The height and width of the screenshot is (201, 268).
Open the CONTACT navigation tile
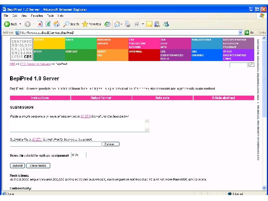coord(81,55)
